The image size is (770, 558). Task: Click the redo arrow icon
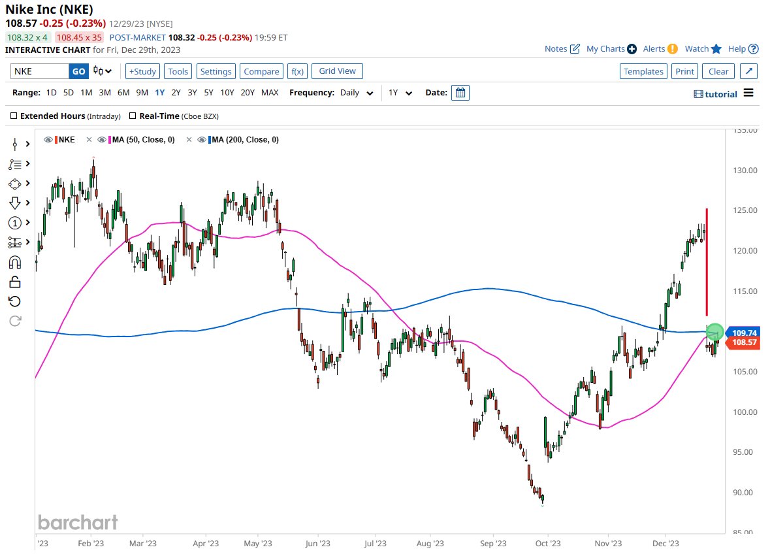pos(15,321)
